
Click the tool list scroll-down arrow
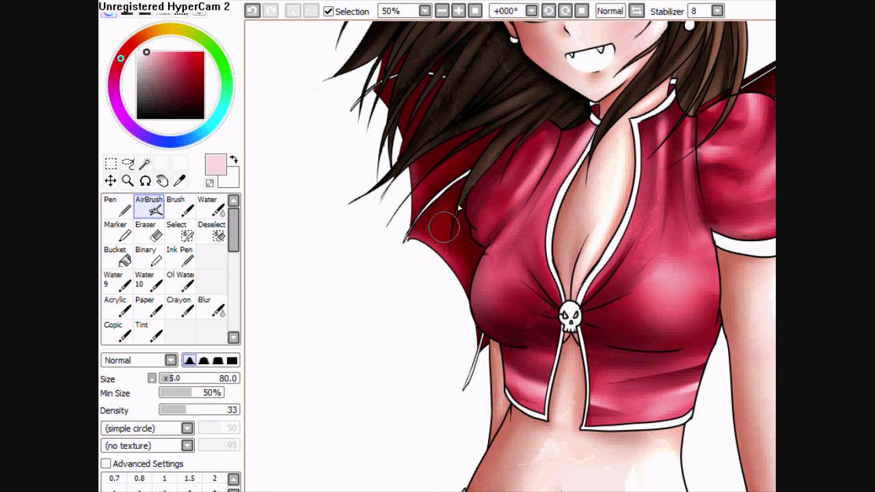coord(234,338)
